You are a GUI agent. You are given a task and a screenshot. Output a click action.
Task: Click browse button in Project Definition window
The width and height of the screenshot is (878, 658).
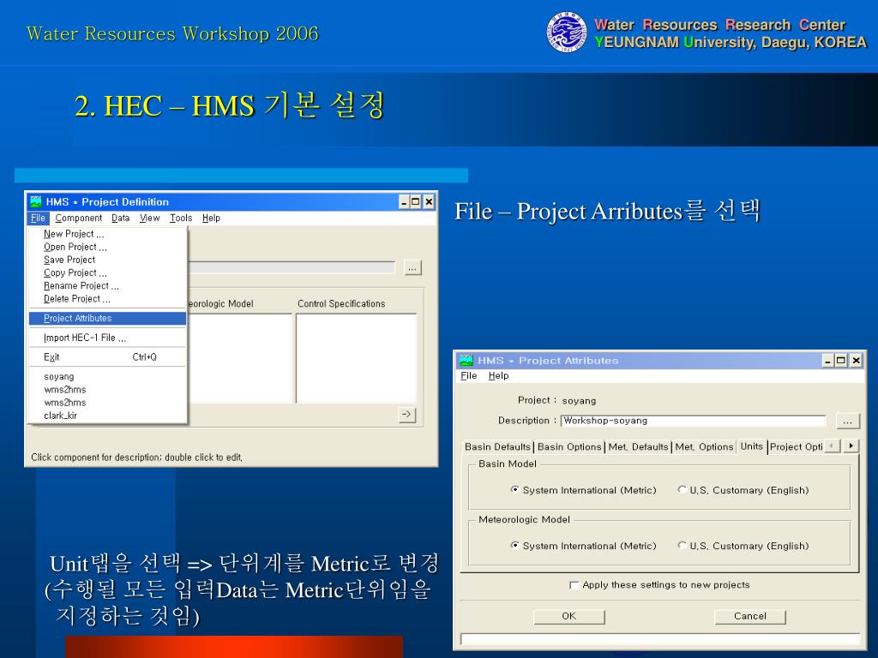[x=412, y=268]
